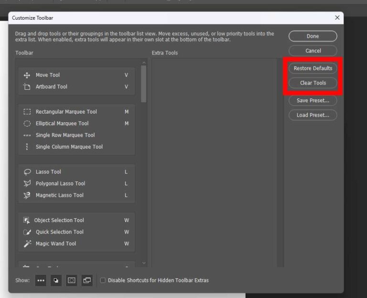367x298 pixels.
Task: Click Restore Defaults
Action: click(x=313, y=68)
